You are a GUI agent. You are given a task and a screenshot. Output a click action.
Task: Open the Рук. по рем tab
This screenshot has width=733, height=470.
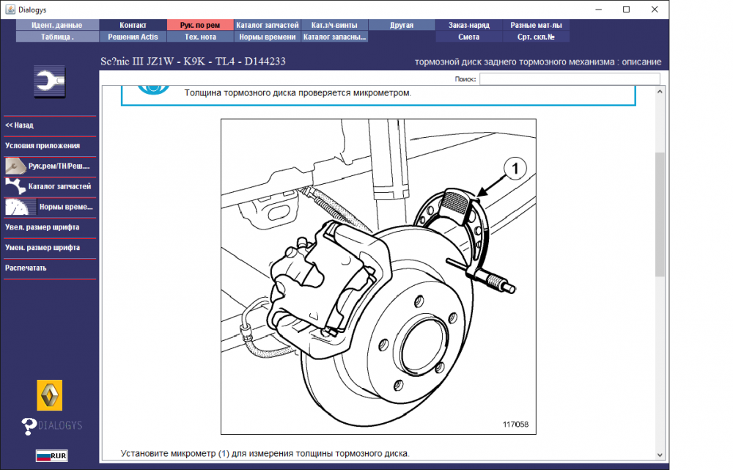(x=199, y=25)
